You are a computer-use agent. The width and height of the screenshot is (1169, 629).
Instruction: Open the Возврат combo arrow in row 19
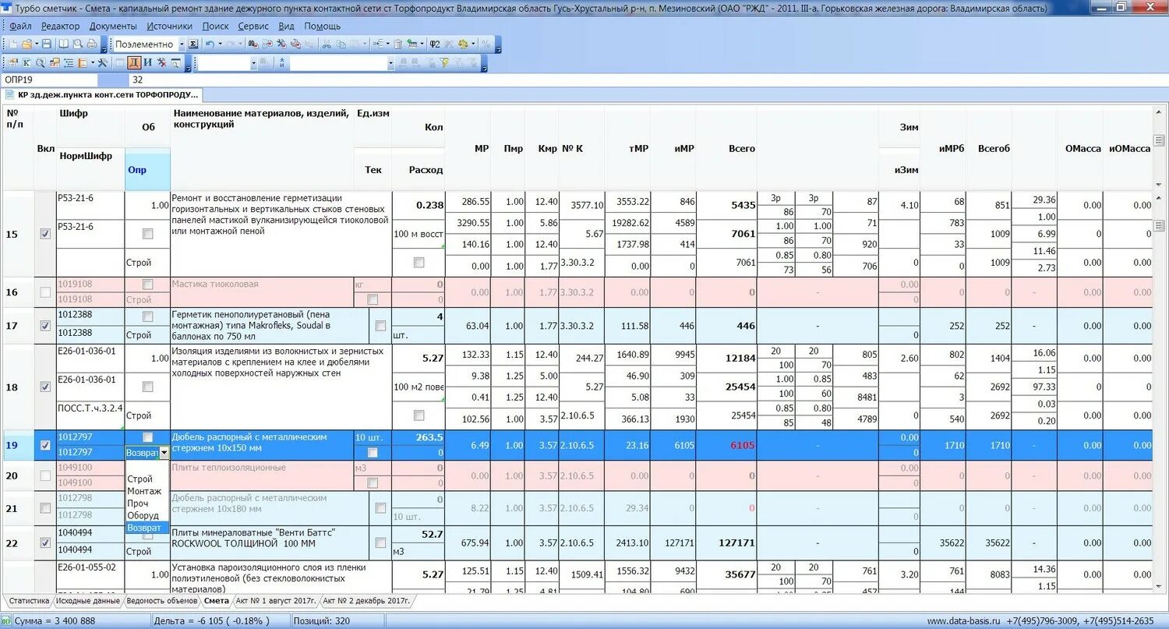164,452
